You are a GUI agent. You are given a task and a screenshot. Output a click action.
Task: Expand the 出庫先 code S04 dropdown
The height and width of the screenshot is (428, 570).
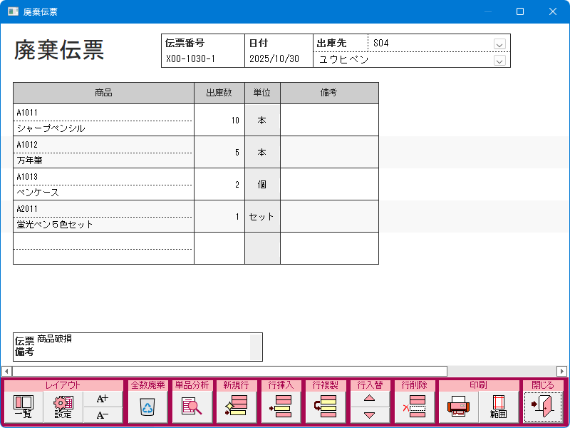pos(499,44)
